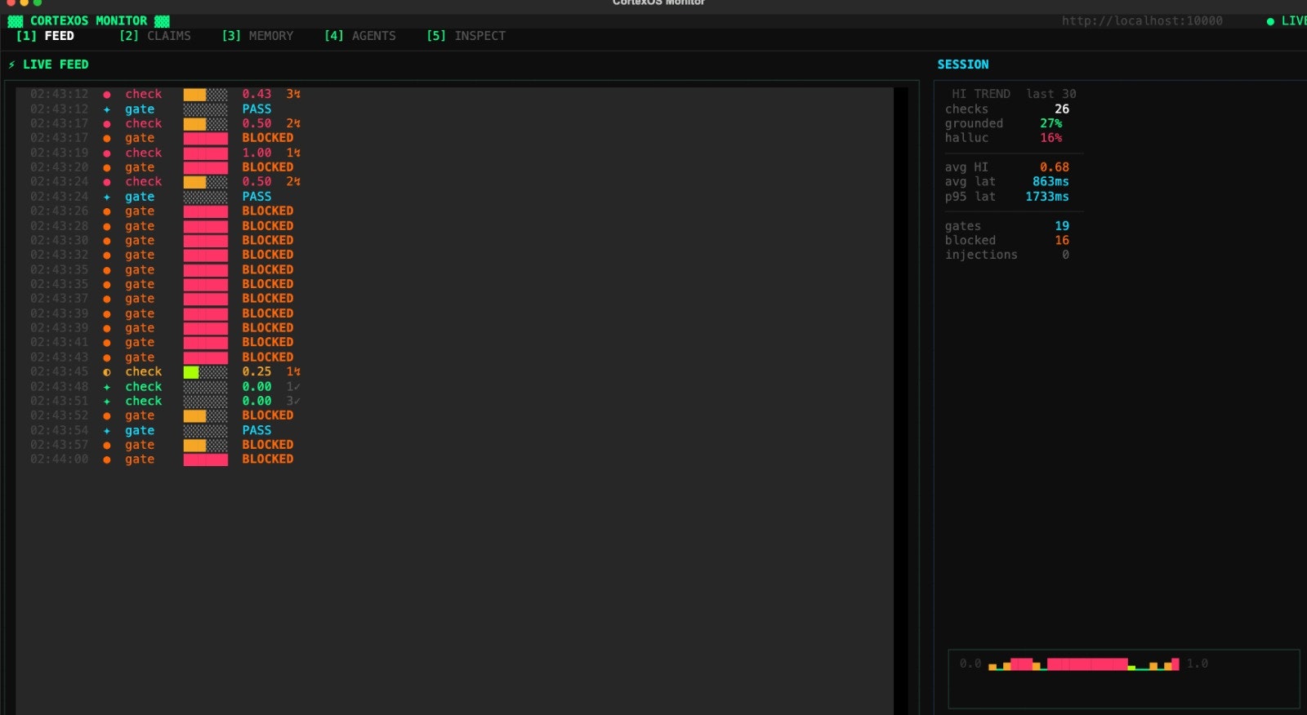Click the localhost:10000 URL
This screenshot has width=1307, height=715.
pyautogui.click(x=1142, y=21)
